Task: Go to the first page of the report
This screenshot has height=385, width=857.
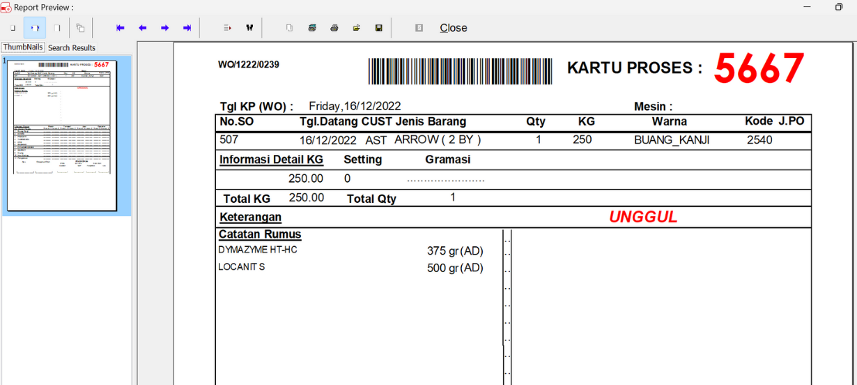Action: [x=120, y=28]
